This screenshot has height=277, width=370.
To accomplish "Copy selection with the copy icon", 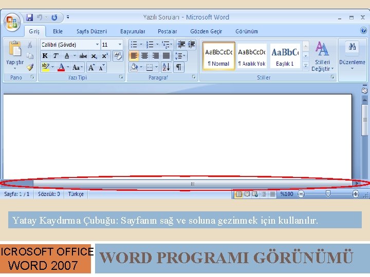I will click(30, 56).
